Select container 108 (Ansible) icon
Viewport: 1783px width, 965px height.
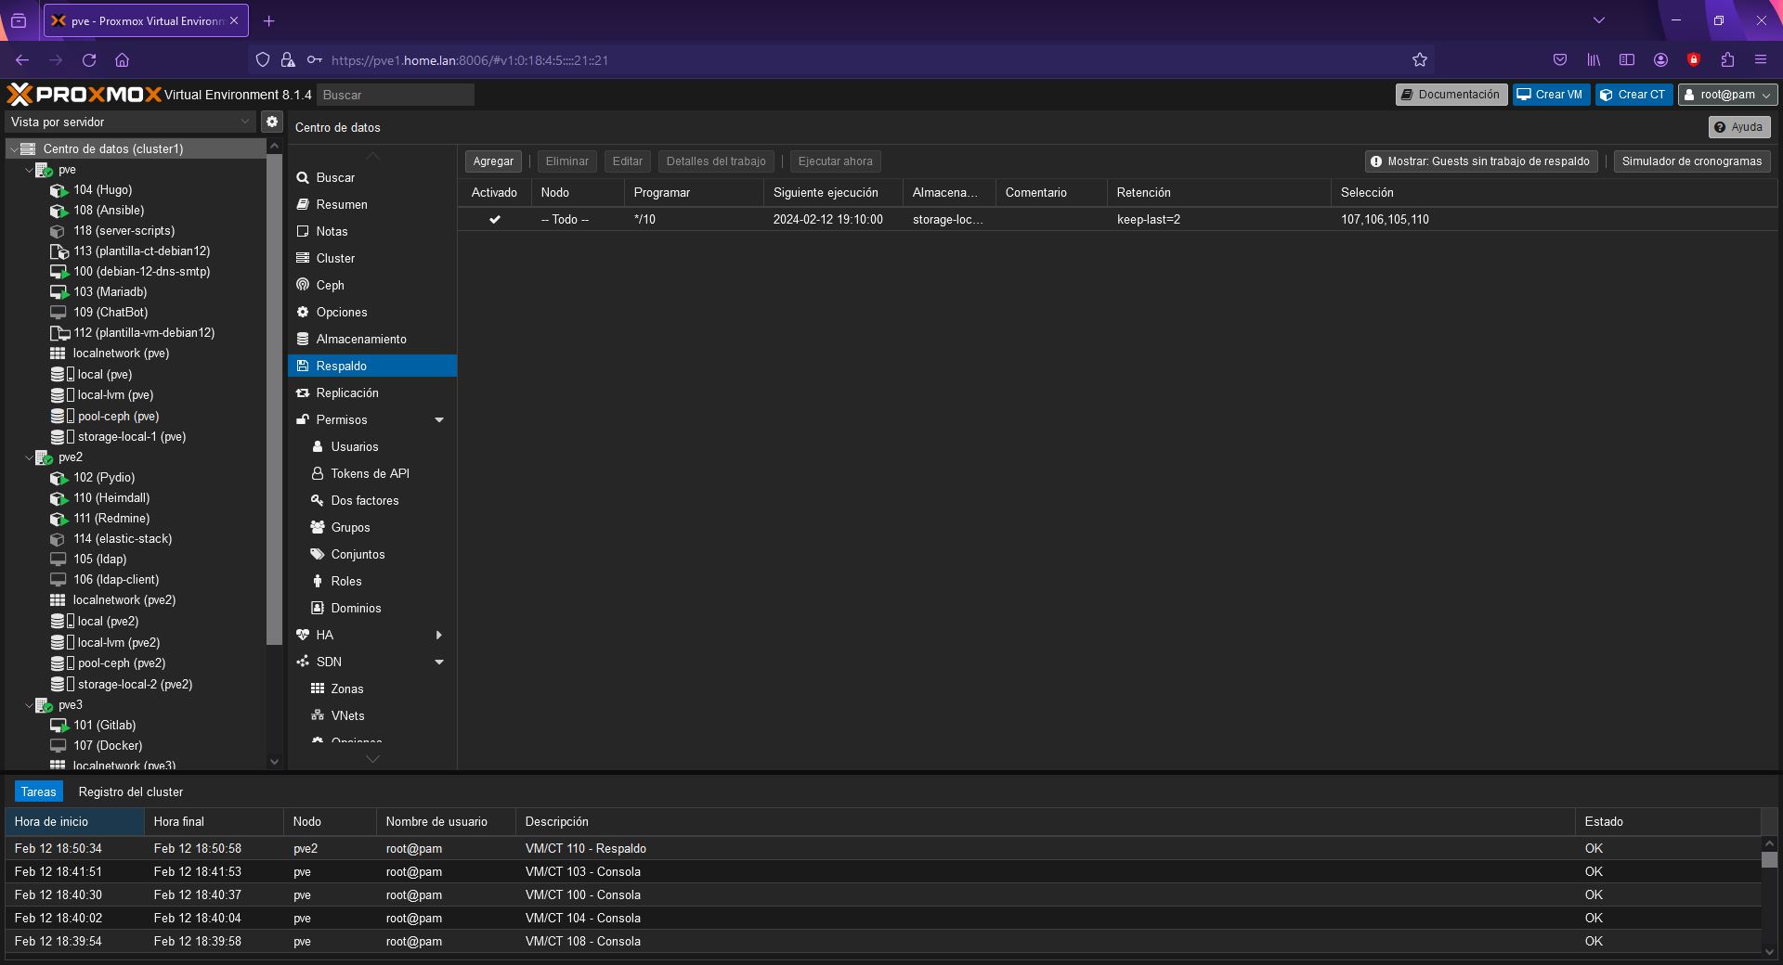59,211
